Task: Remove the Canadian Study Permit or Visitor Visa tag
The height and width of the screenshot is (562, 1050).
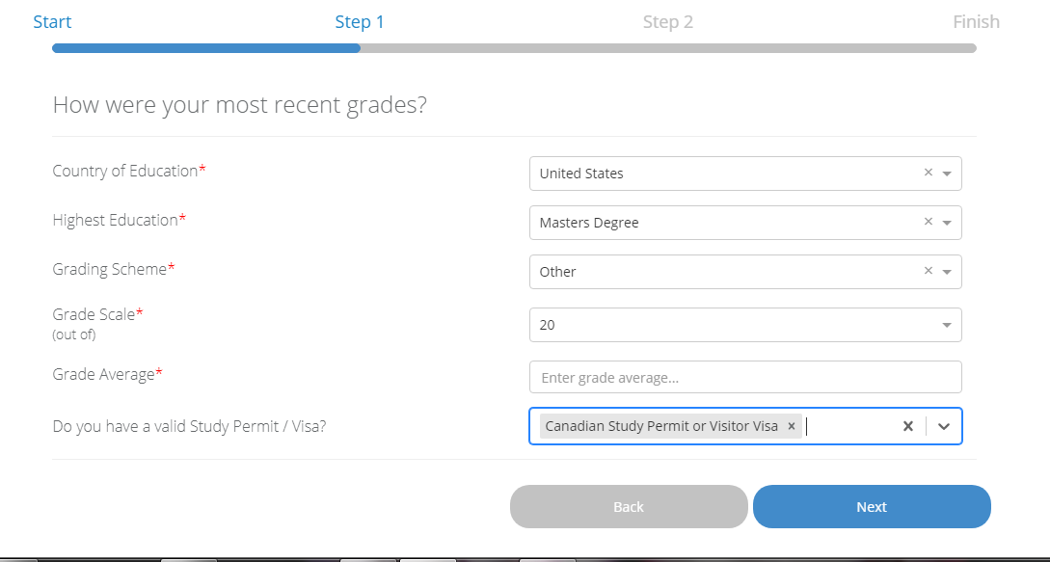Action: [x=792, y=426]
